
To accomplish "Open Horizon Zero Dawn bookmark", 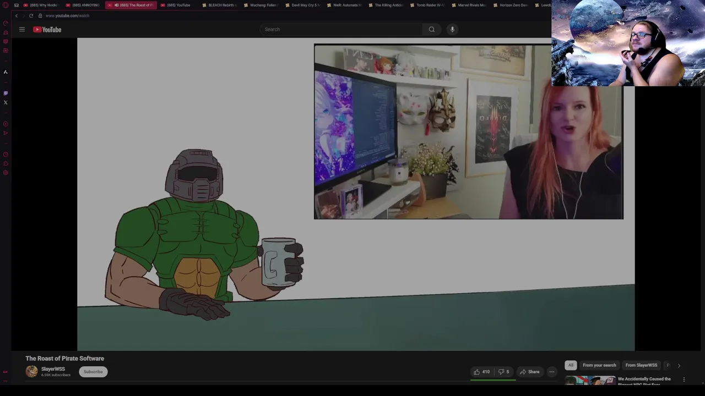I will coord(511,5).
